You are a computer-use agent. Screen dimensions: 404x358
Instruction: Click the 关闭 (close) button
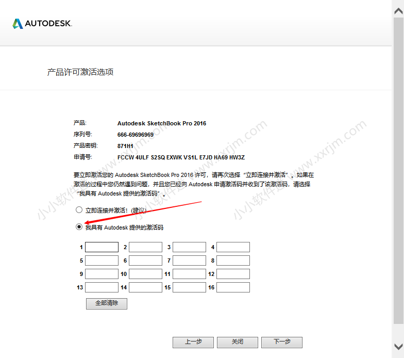point(238,343)
